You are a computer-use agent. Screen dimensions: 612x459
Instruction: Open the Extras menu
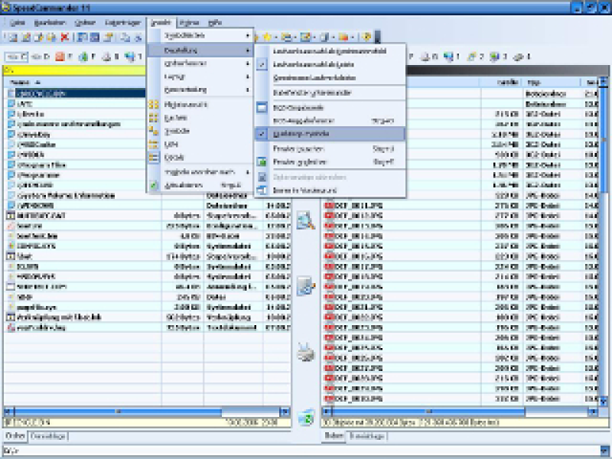click(x=189, y=23)
